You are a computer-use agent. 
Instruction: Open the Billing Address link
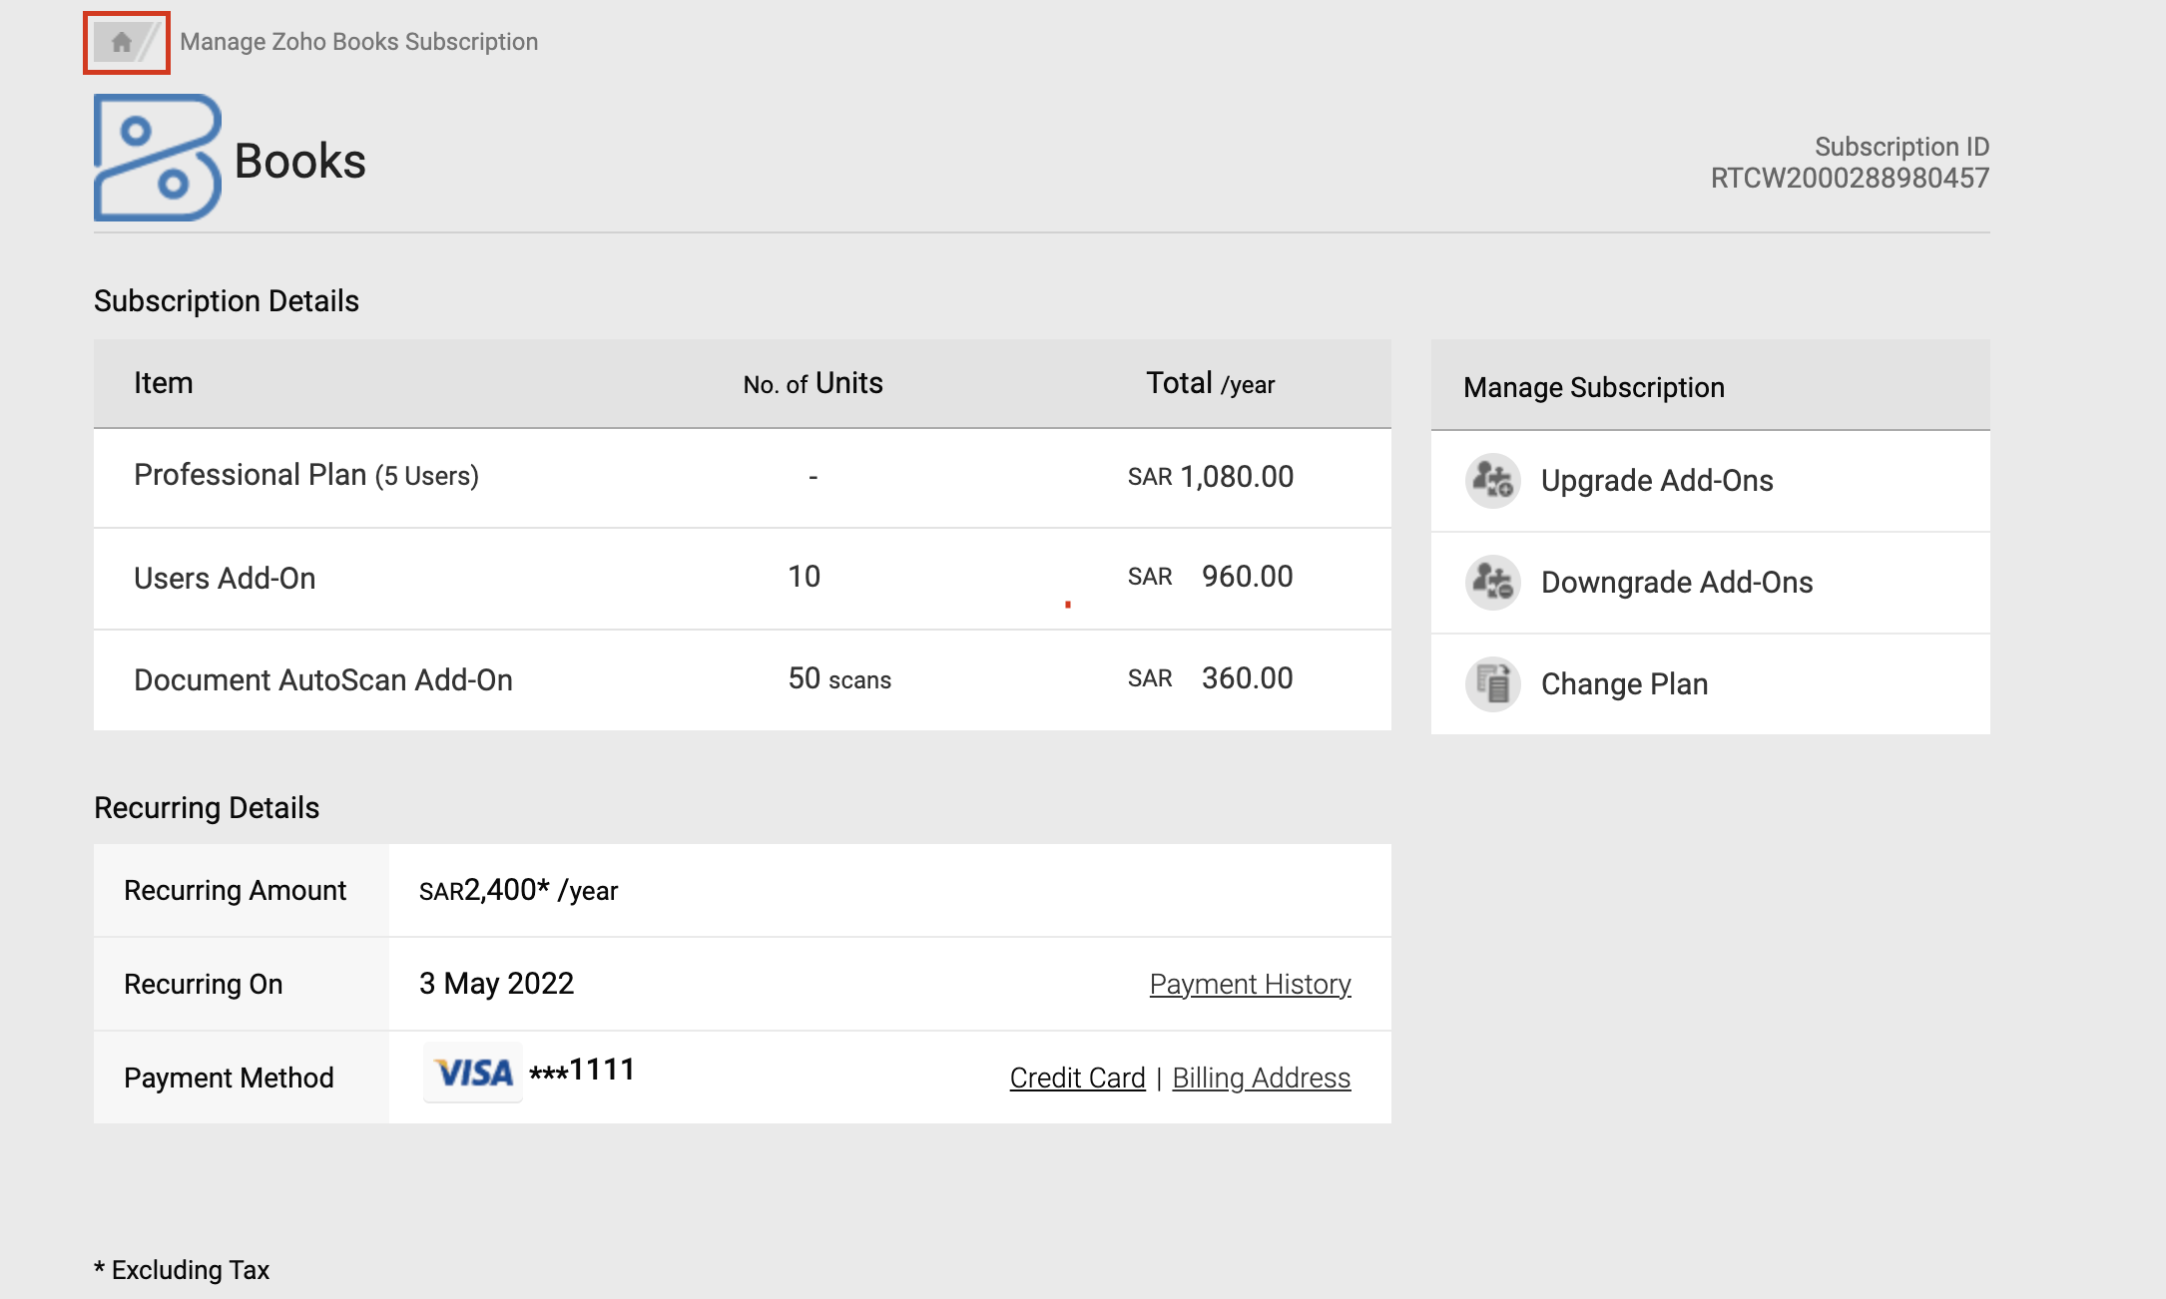click(1261, 1079)
